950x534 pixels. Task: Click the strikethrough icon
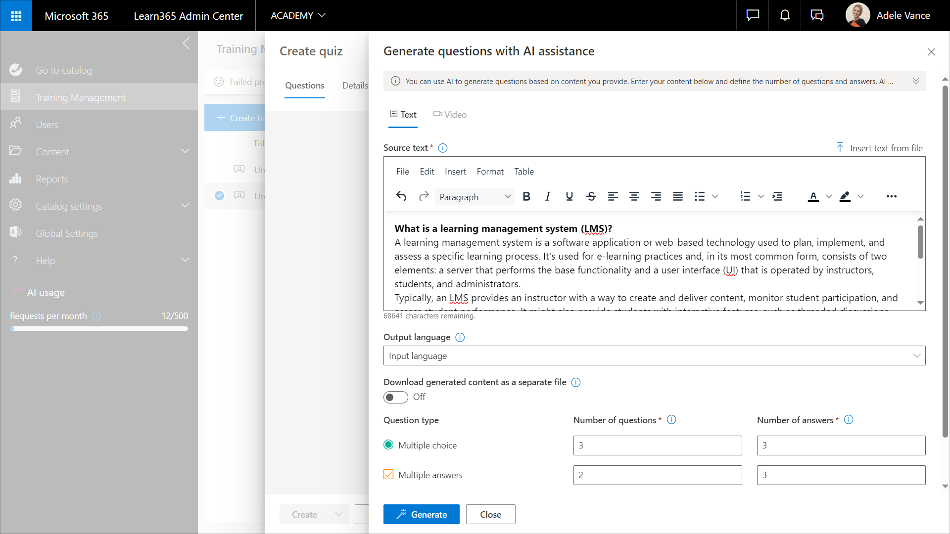pyautogui.click(x=591, y=197)
